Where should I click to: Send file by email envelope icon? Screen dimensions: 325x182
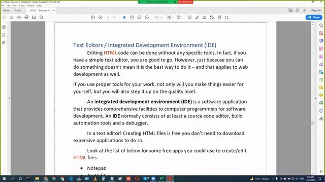[34, 18]
